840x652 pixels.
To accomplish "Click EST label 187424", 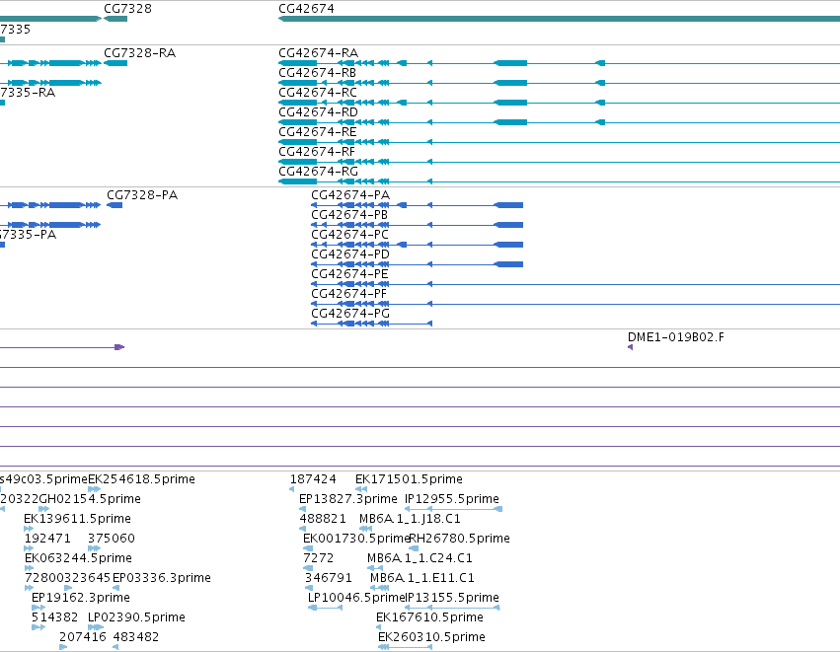I will [x=313, y=479].
